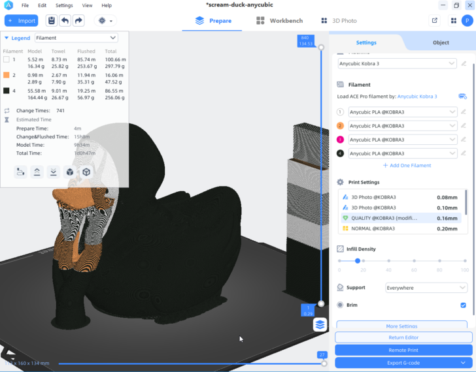Open the File menu
This screenshot has height=372, width=476.
point(25,5)
